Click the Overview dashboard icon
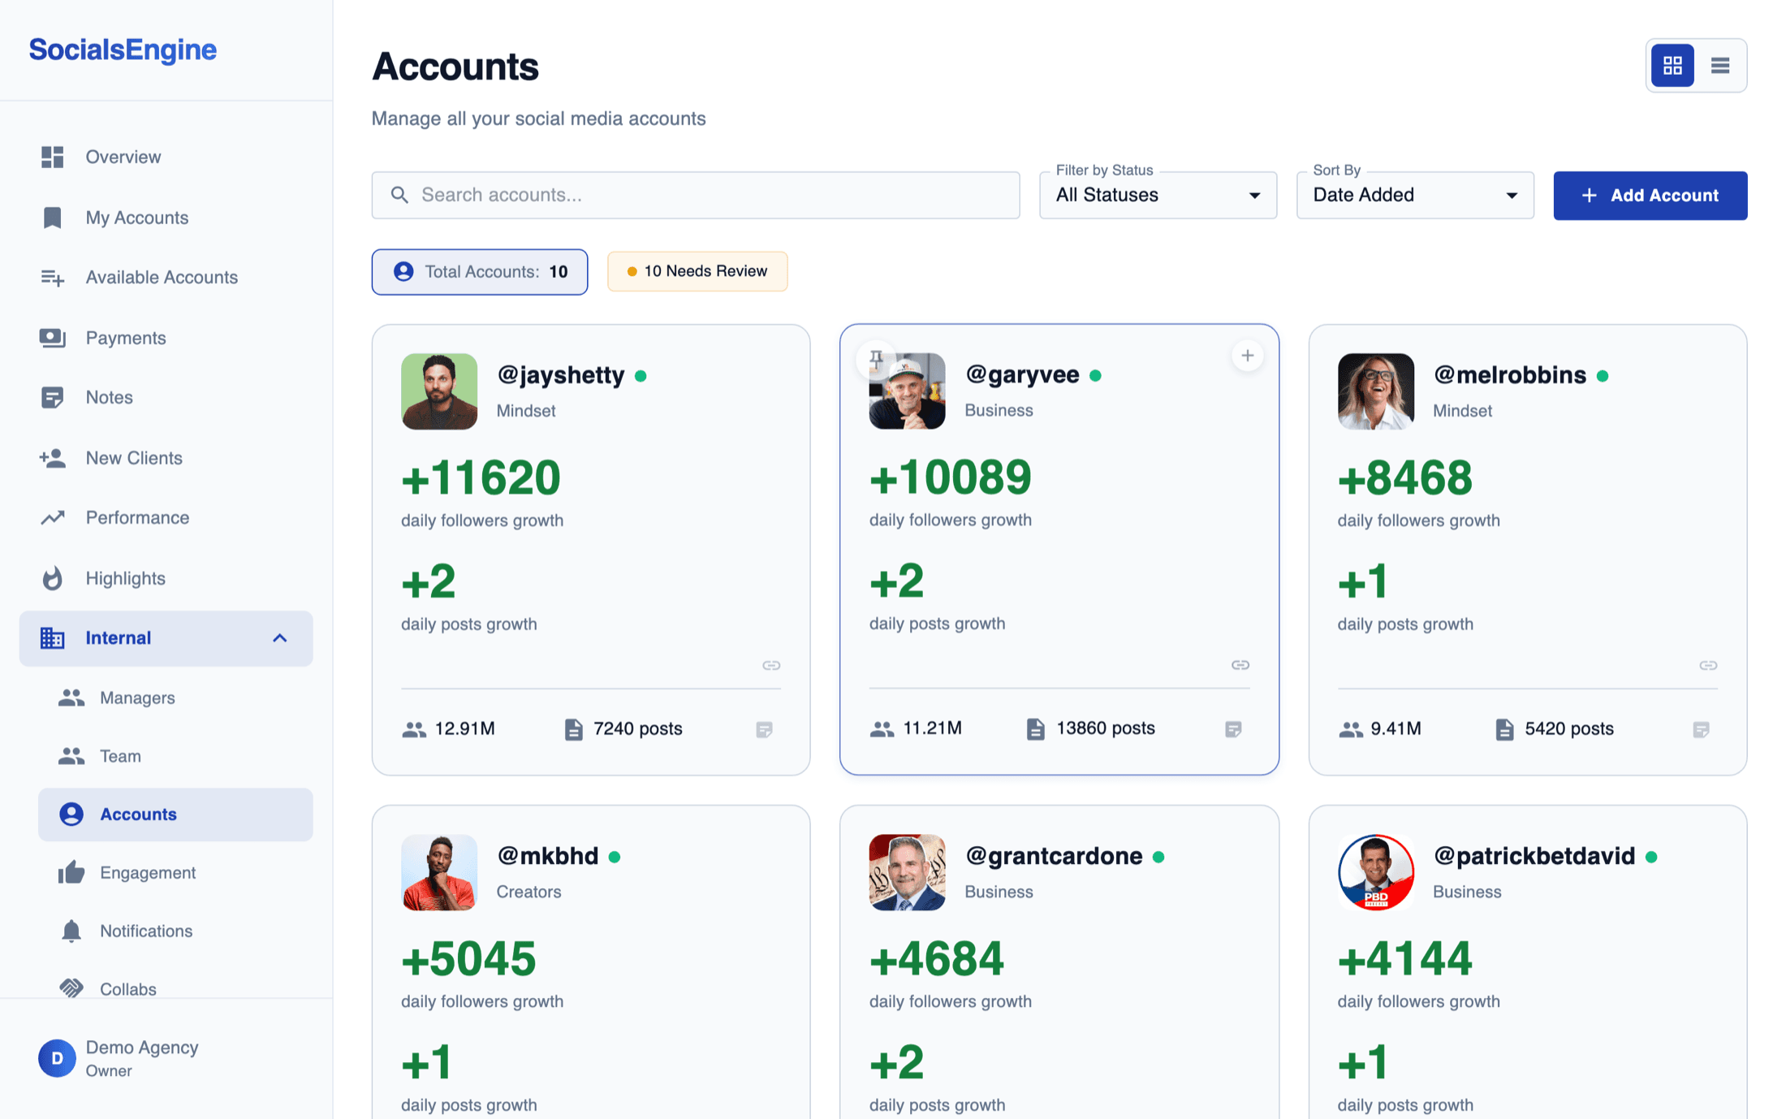Viewport: 1786px width, 1119px height. pyautogui.click(x=53, y=157)
